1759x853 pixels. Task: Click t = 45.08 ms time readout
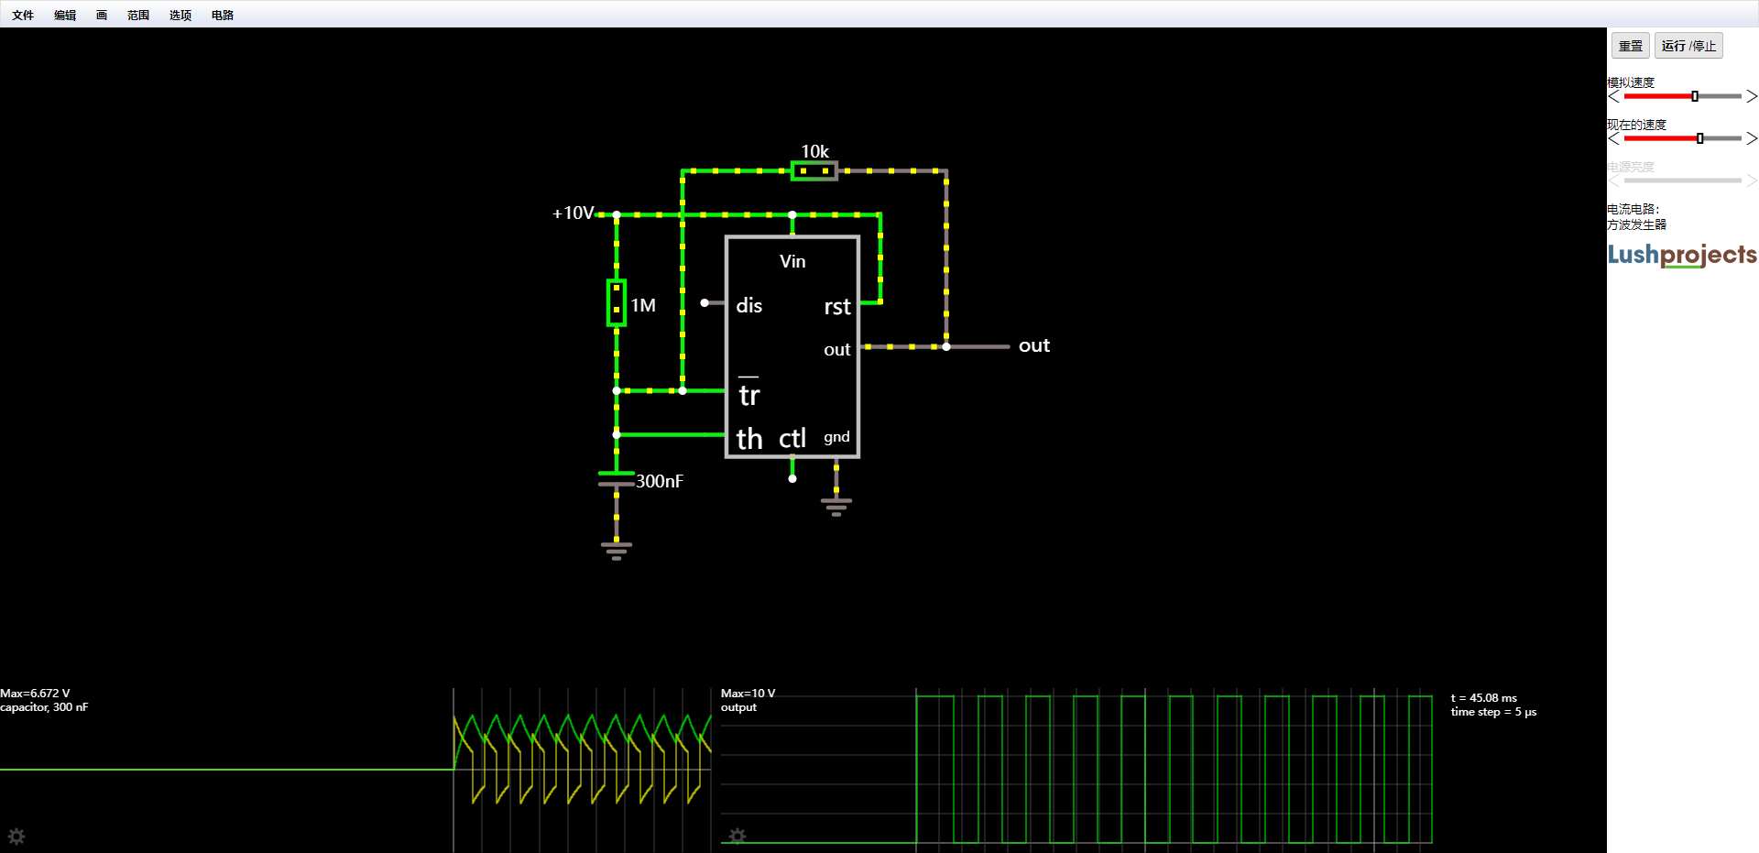(1484, 698)
